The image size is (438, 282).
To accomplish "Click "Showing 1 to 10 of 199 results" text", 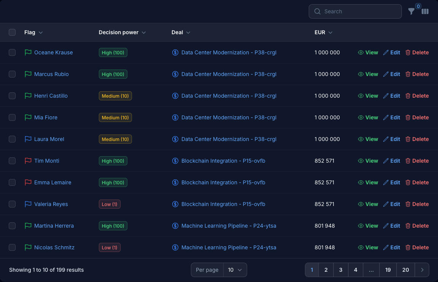I will pyautogui.click(x=46, y=270).
